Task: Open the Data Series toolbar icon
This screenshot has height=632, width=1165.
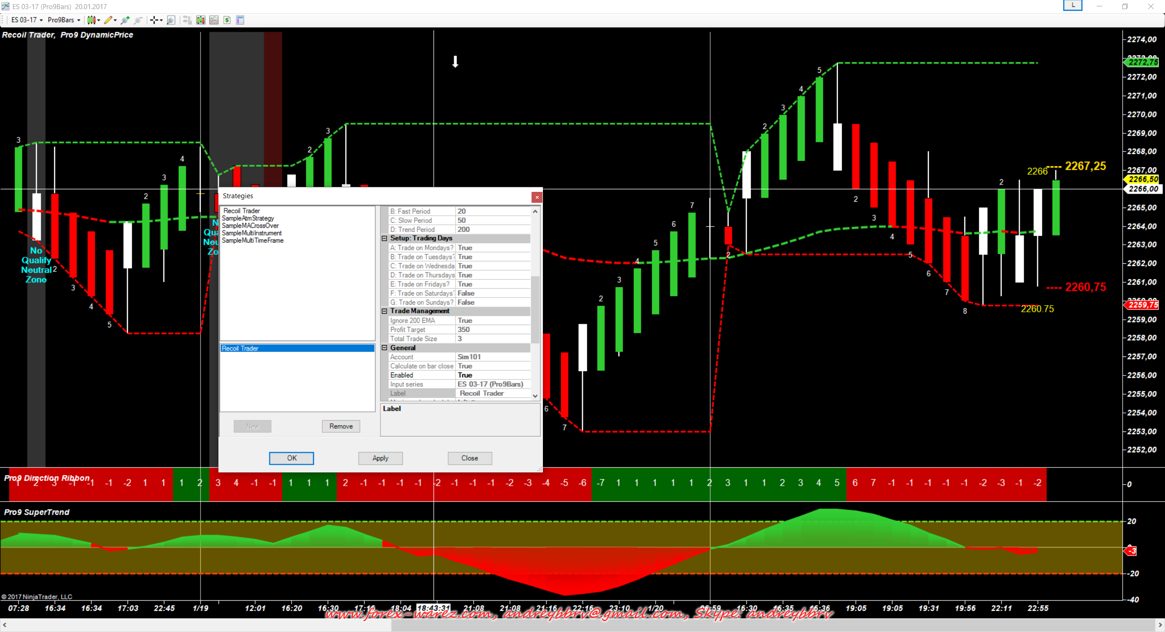Action: [201, 20]
